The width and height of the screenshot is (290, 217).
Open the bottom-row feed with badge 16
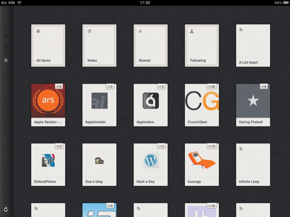tap(202, 210)
